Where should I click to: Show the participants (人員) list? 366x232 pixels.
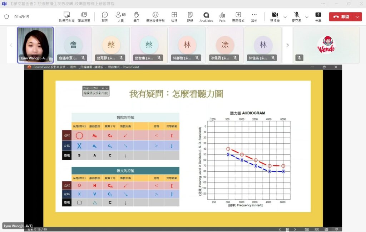pyautogui.click(x=120, y=16)
